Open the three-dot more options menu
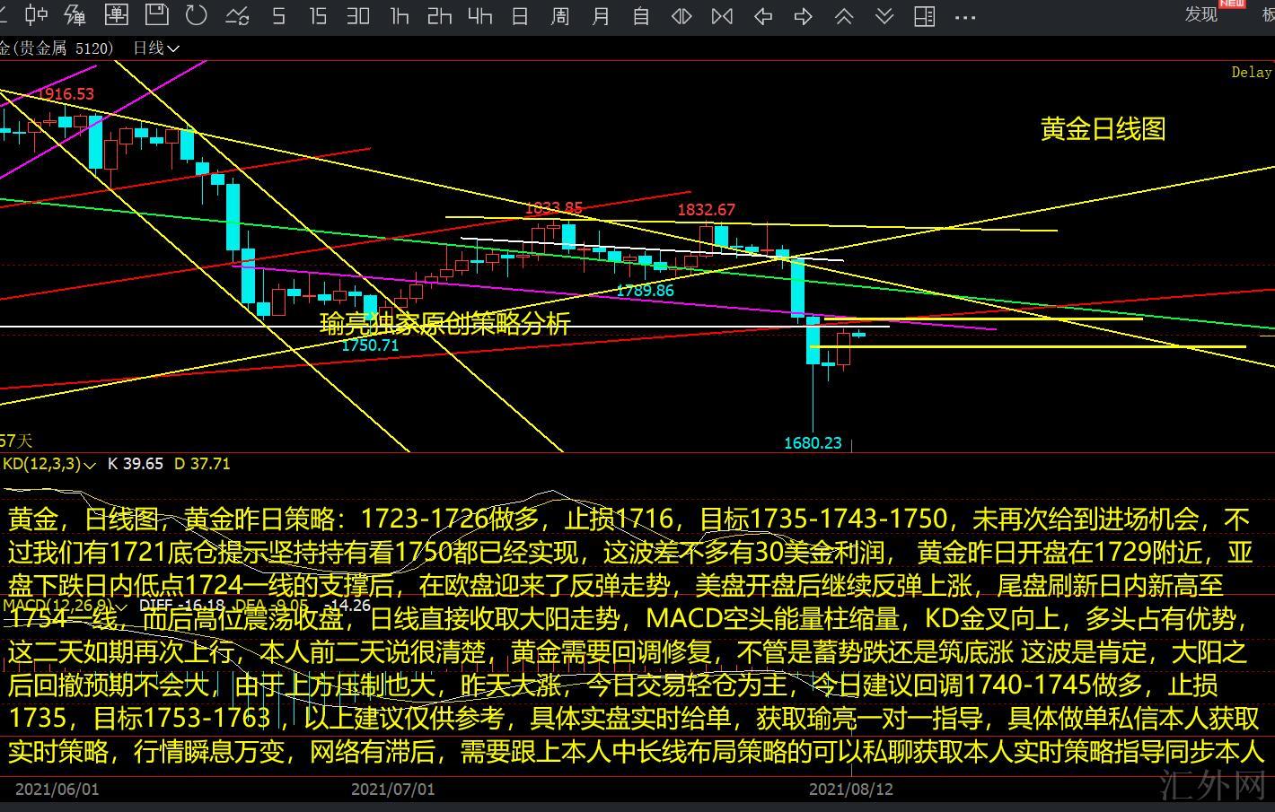Screen dimensions: 1275x812 [x=965, y=16]
